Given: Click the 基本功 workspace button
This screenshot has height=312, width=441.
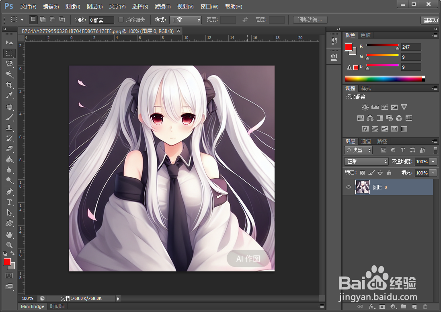Looking at the screenshot, I should tap(431, 20).
